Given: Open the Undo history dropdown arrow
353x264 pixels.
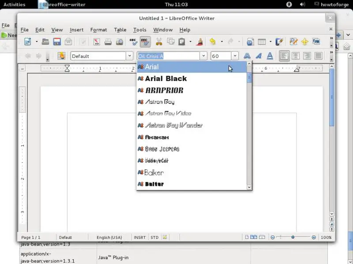Looking at the screenshot, I should tap(222, 41).
